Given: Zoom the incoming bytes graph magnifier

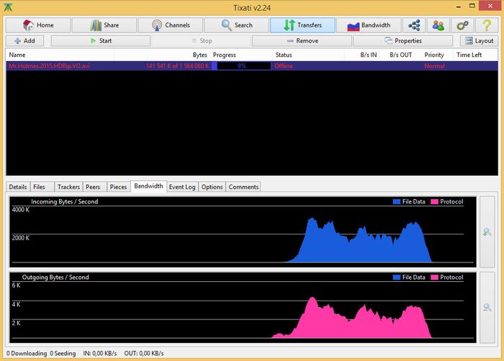Looking at the screenshot, I should [487, 232].
